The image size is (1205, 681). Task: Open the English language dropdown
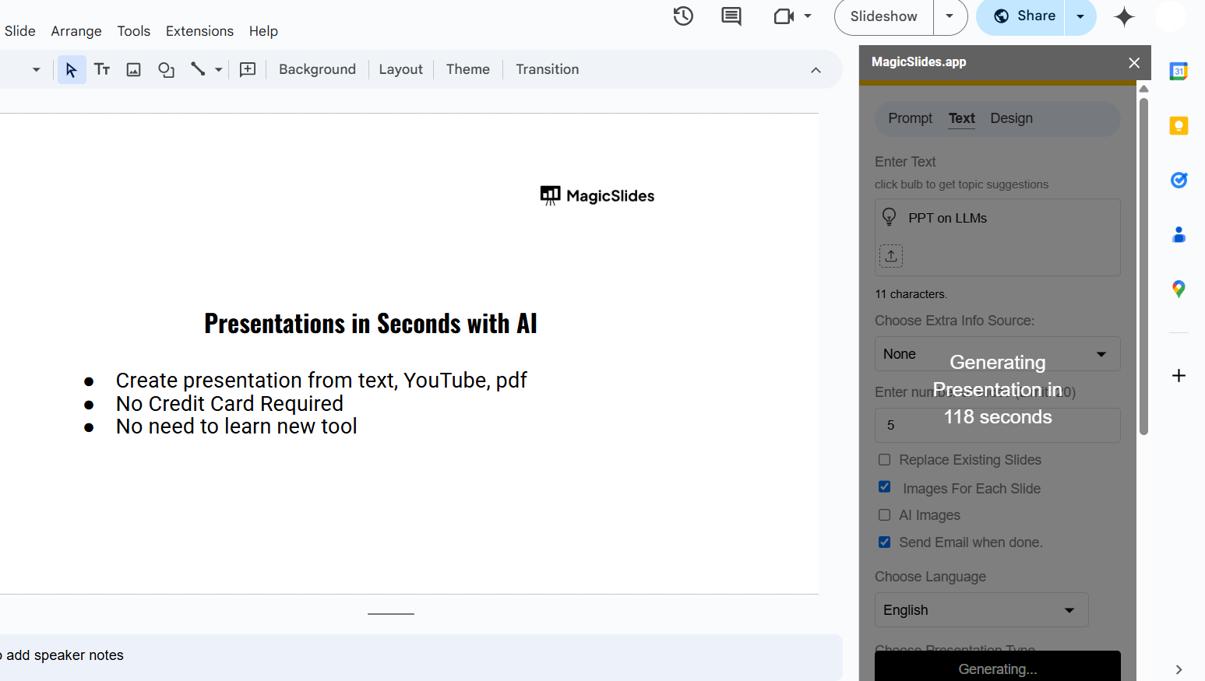tap(981, 610)
